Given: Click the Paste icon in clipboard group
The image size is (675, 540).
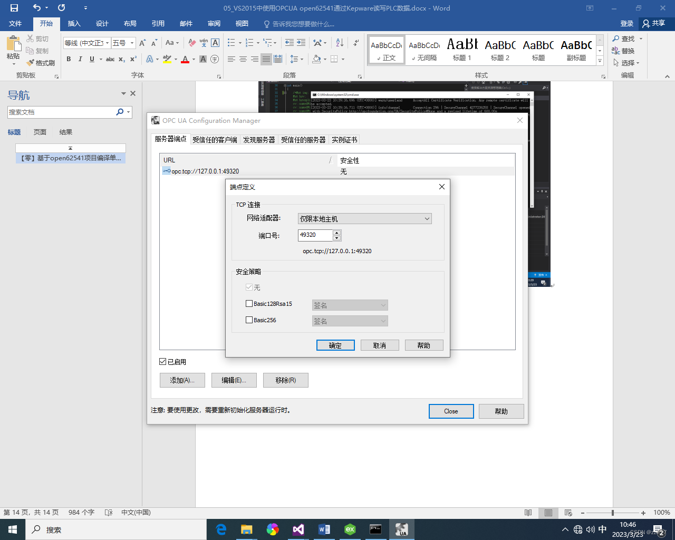Looking at the screenshot, I should tap(13, 45).
